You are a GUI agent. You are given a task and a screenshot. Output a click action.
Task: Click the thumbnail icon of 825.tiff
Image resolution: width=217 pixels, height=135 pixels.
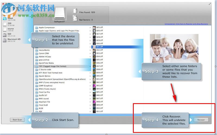coord(94,27)
